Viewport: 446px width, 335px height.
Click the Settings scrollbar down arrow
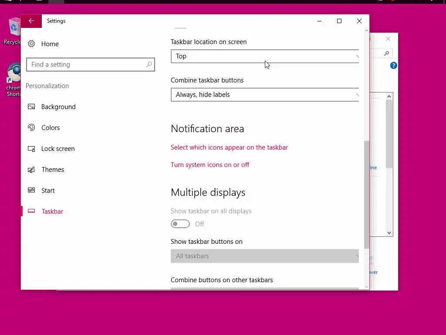click(367, 287)
